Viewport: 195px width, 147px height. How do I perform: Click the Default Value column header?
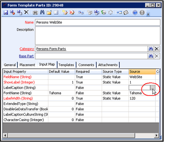(62, 72)
